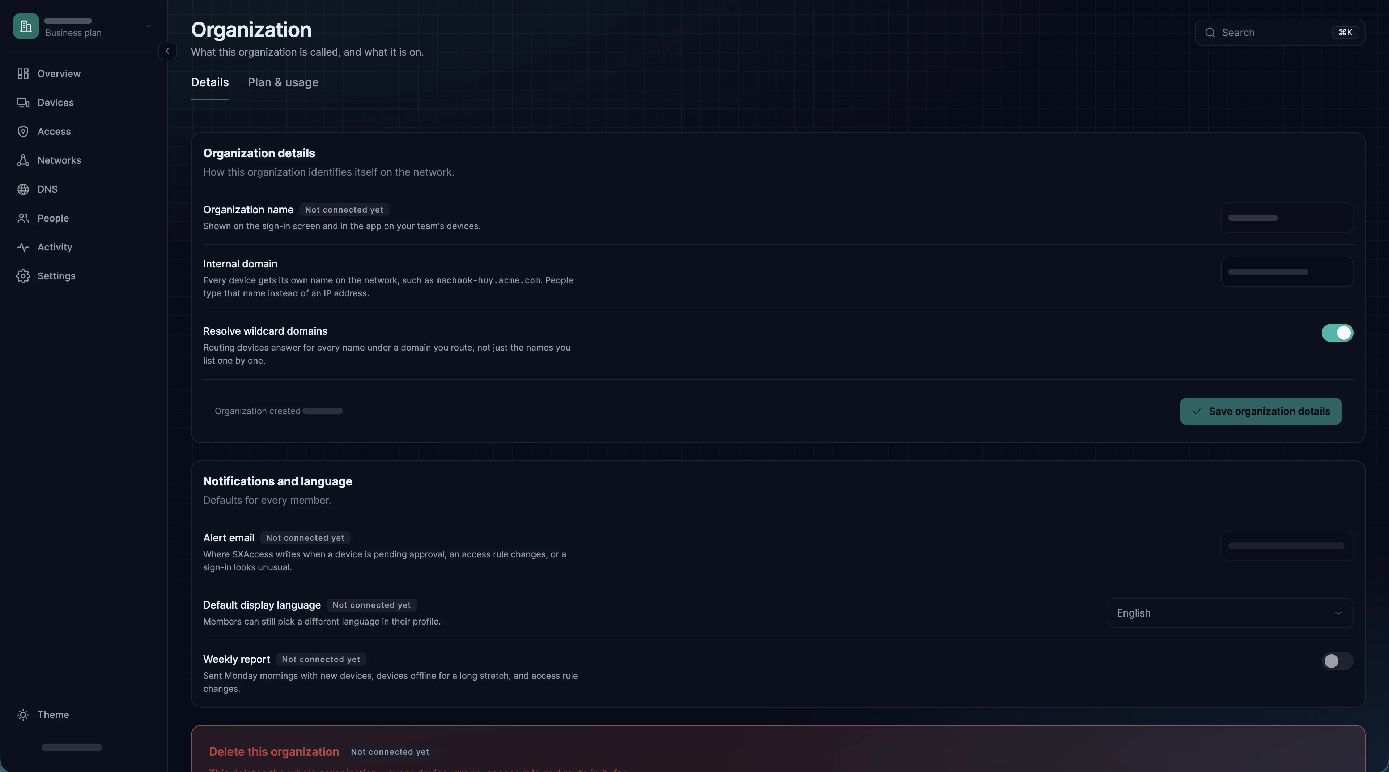This screenshot has height=772, width=1389.
Task: Collapse the sidebar with the arrow button
Action: [x=167, y=51]
